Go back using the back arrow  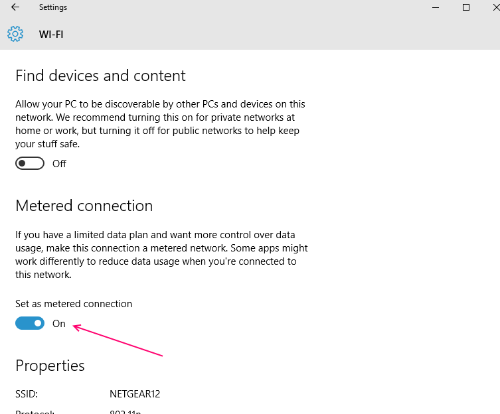click(x=15, y=7)
